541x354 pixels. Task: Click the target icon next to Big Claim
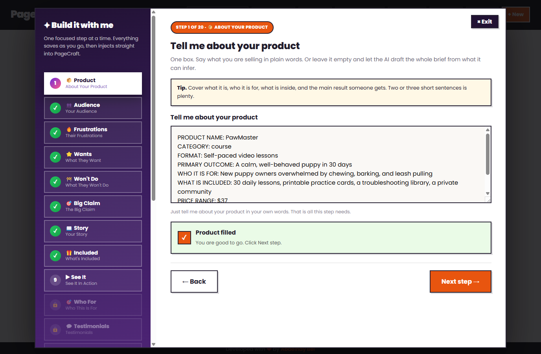click(69, 203)
